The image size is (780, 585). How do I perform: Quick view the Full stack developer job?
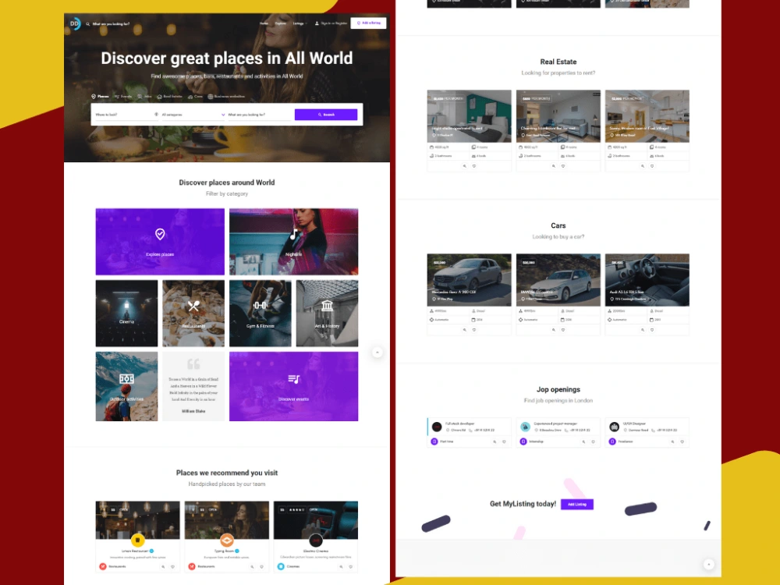coord(495,441)
